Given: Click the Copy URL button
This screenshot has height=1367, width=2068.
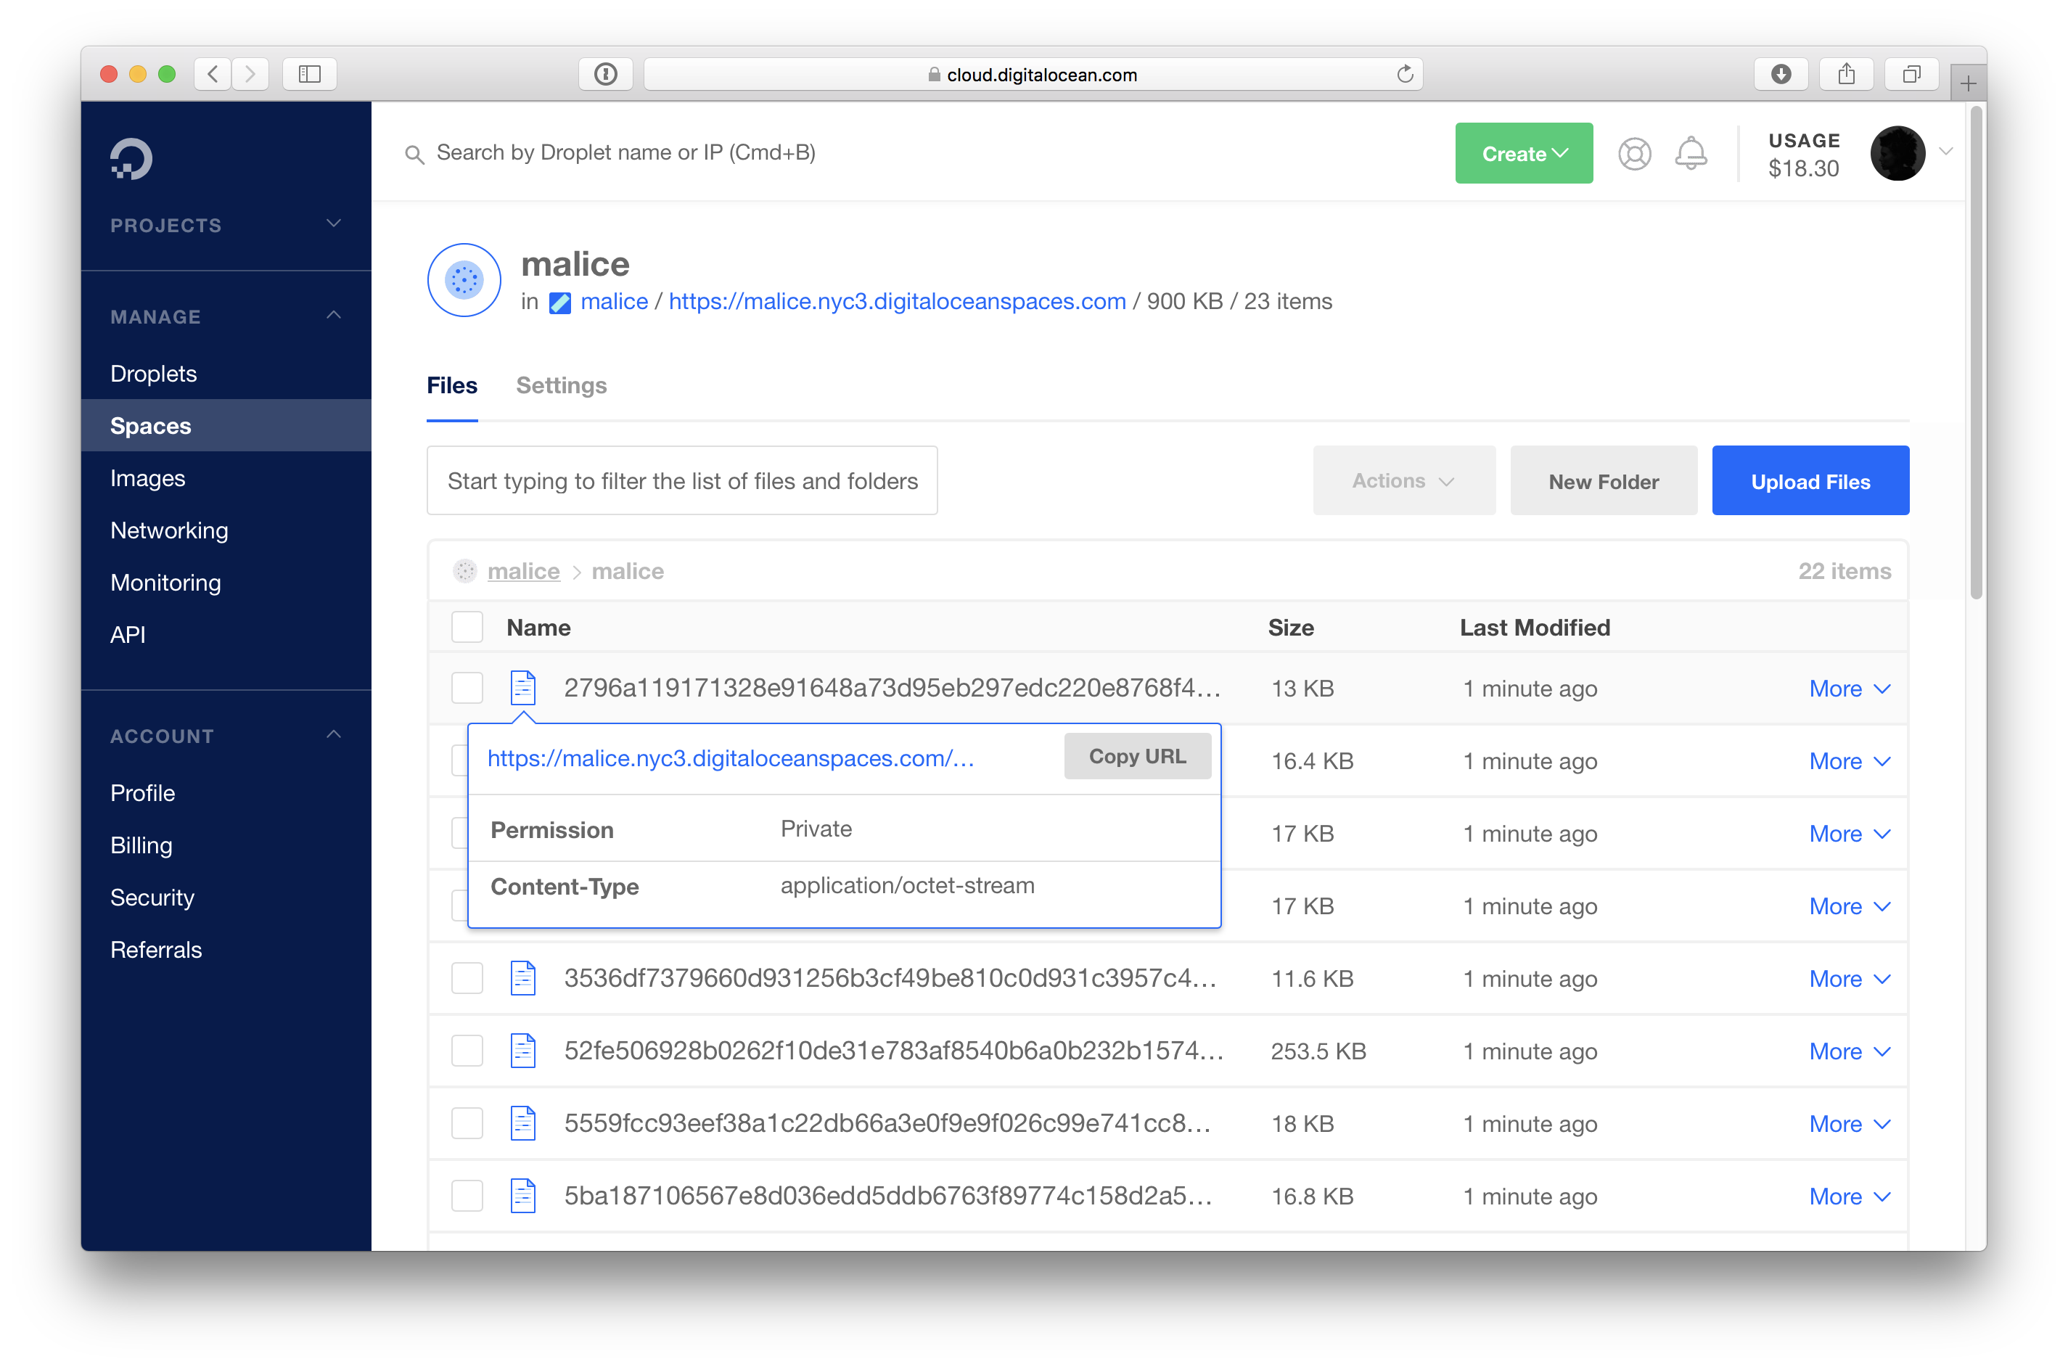Looking at the screenshot, I should point(1137,756).
